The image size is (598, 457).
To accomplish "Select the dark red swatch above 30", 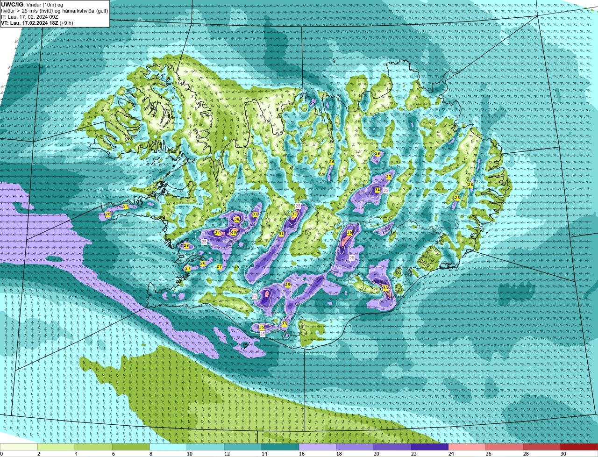I will point(579,447).
